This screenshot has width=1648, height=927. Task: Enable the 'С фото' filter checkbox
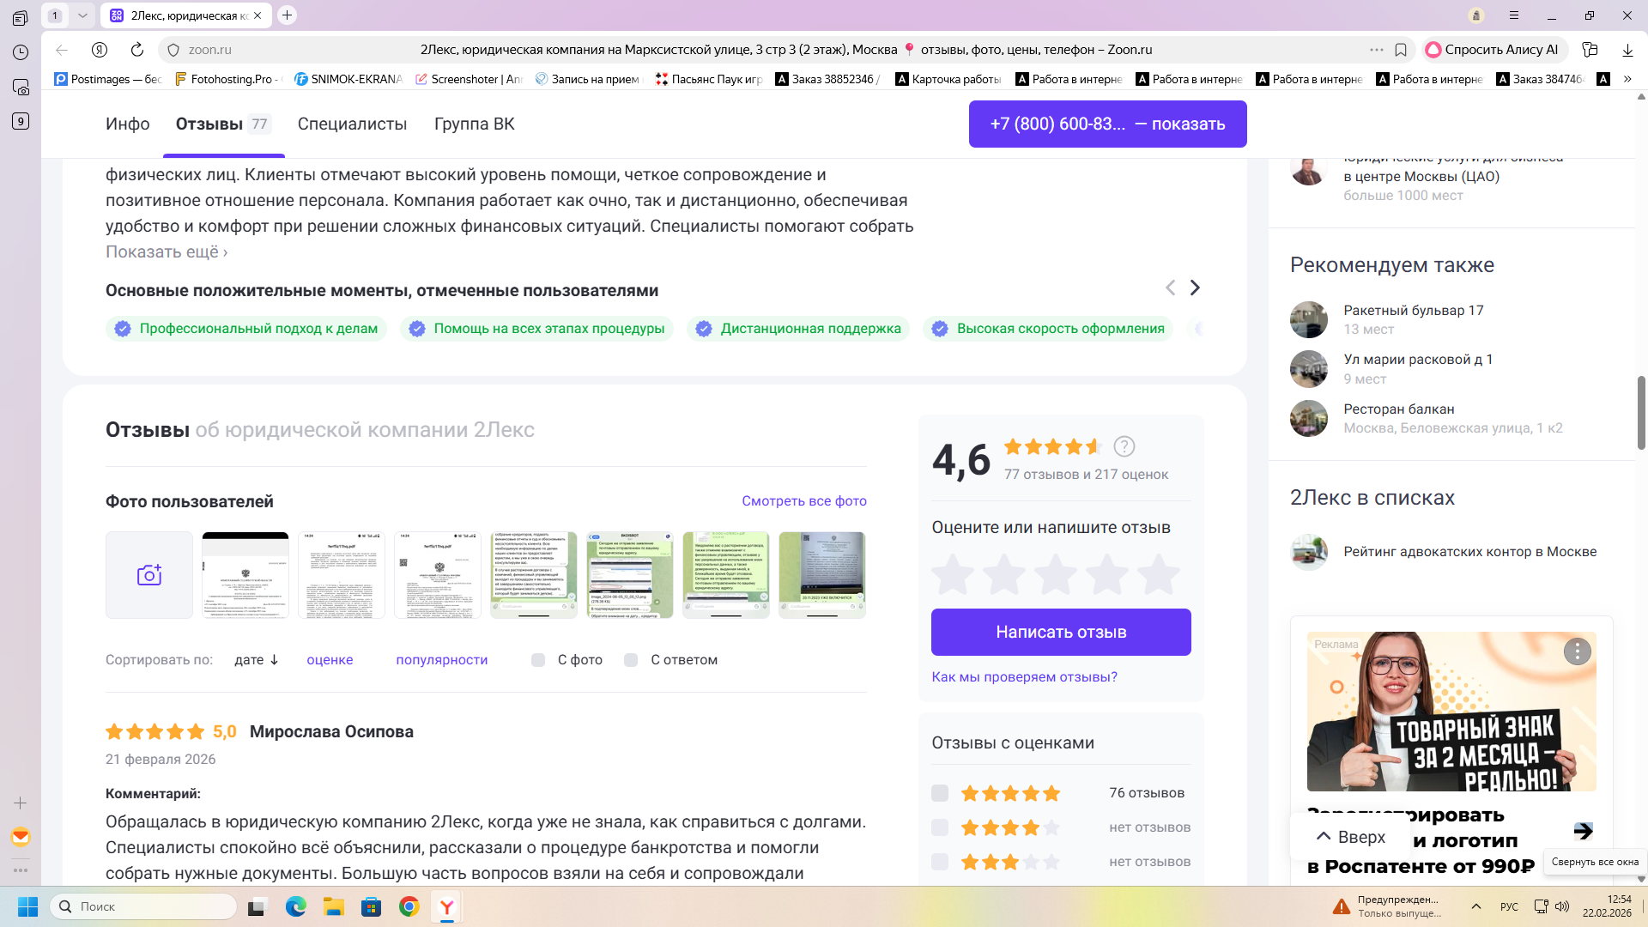click(x=538, y=660)
